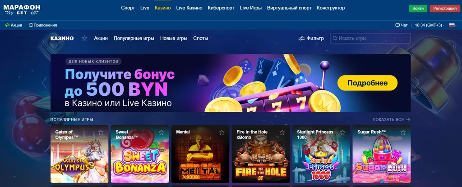Click the favorites star next to КАЗИНО
The height and width of the screenshot is (187, 462).
(x=84, y=38)
